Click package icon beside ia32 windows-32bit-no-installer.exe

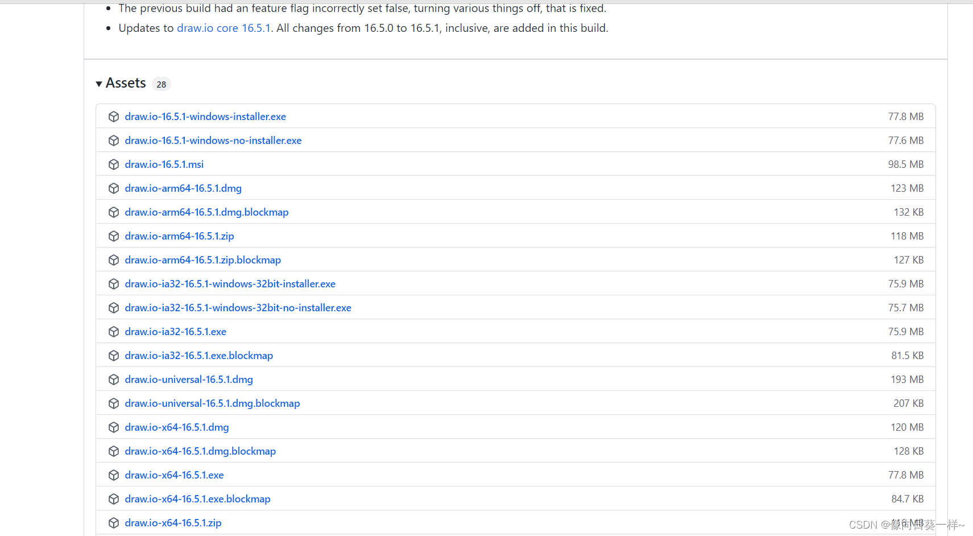(x=114, y=308)
